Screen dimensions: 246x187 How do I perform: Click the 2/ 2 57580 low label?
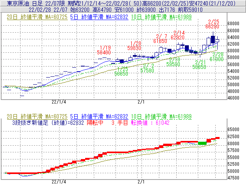147,68
